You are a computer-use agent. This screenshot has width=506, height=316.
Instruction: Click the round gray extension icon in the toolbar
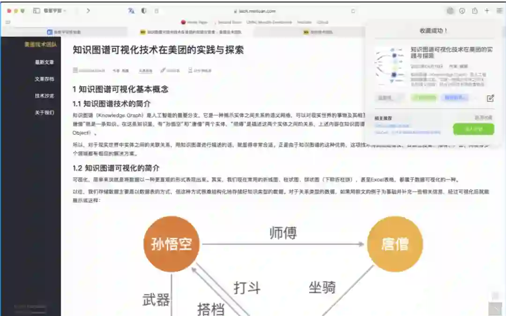tap(450, 11)
